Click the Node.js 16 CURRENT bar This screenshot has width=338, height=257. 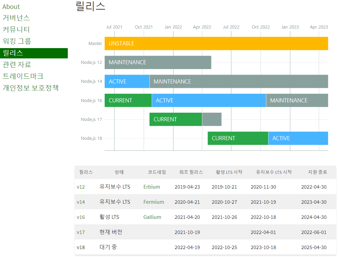coord(128,100)
